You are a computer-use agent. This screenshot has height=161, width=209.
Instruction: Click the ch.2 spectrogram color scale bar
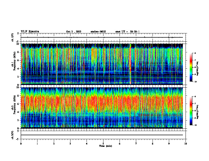click(191, 111)
